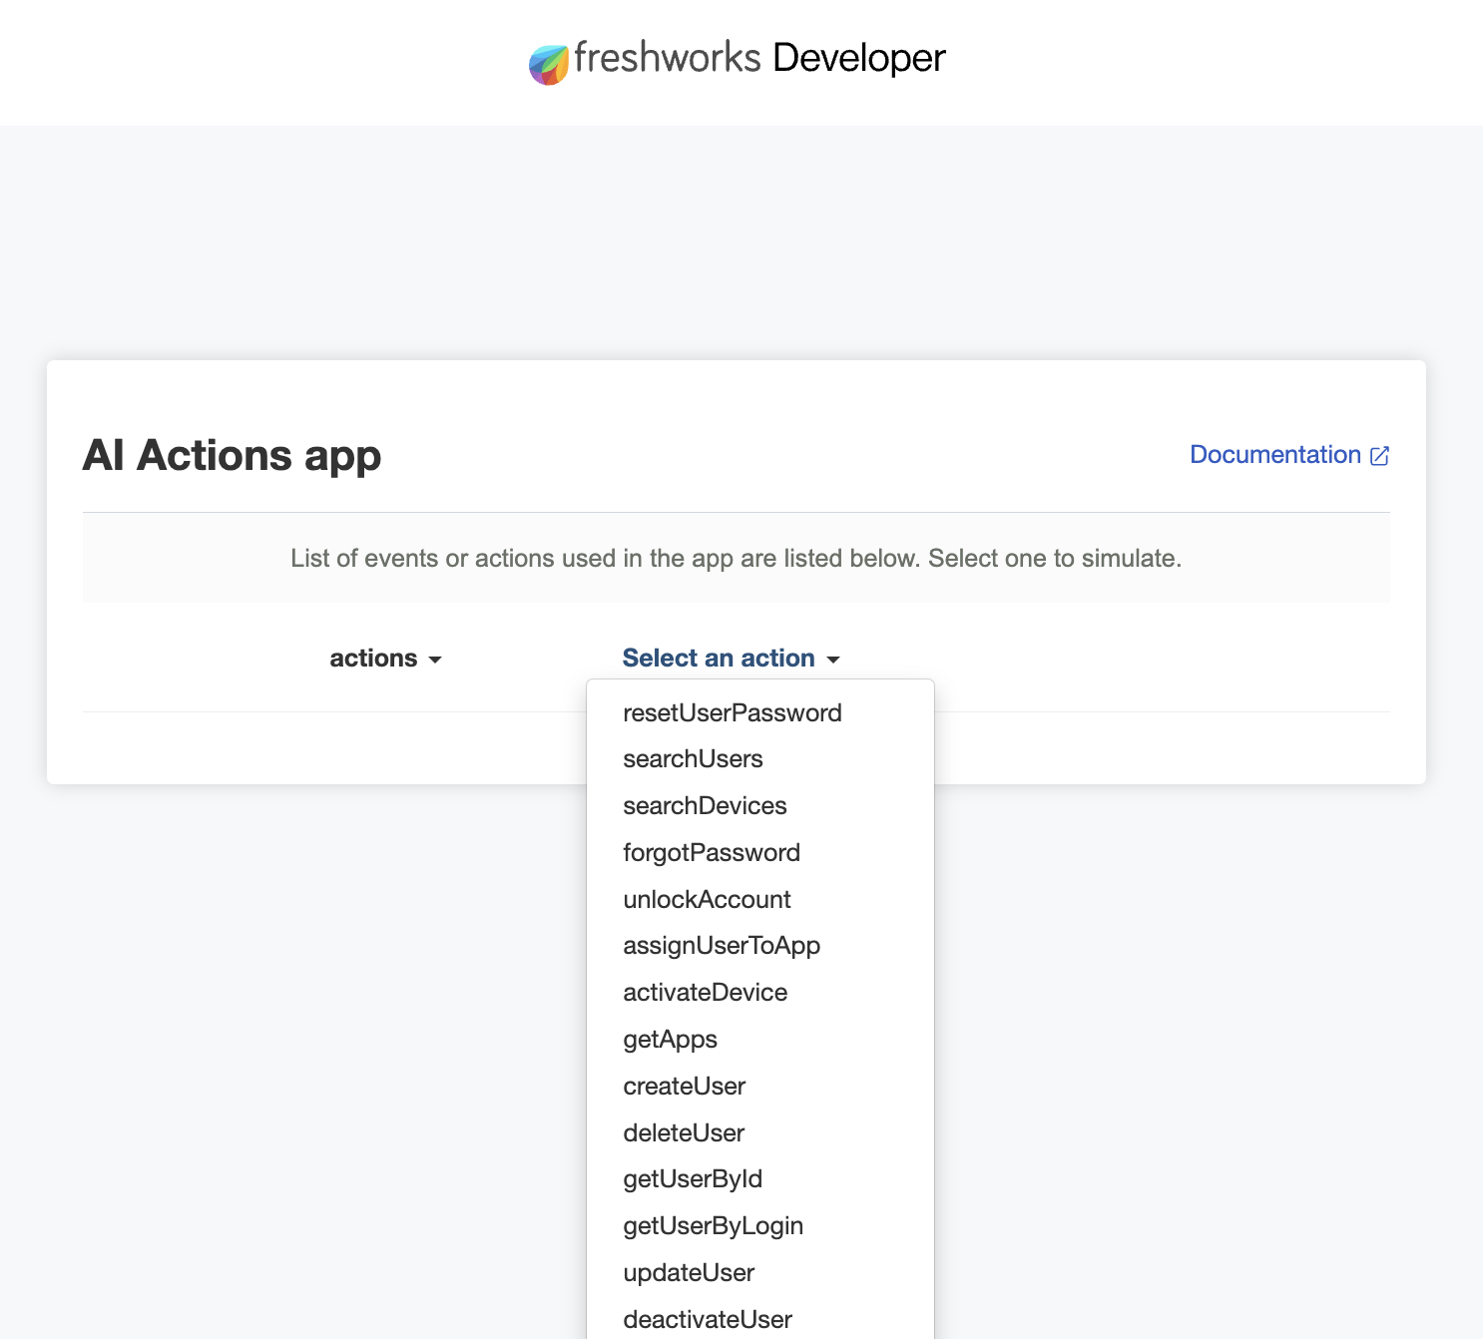Image resolution: width=1483 pixels, height=1339 pixels.
Task: Open the Select an action dropdown
Action: pos(731,659)
